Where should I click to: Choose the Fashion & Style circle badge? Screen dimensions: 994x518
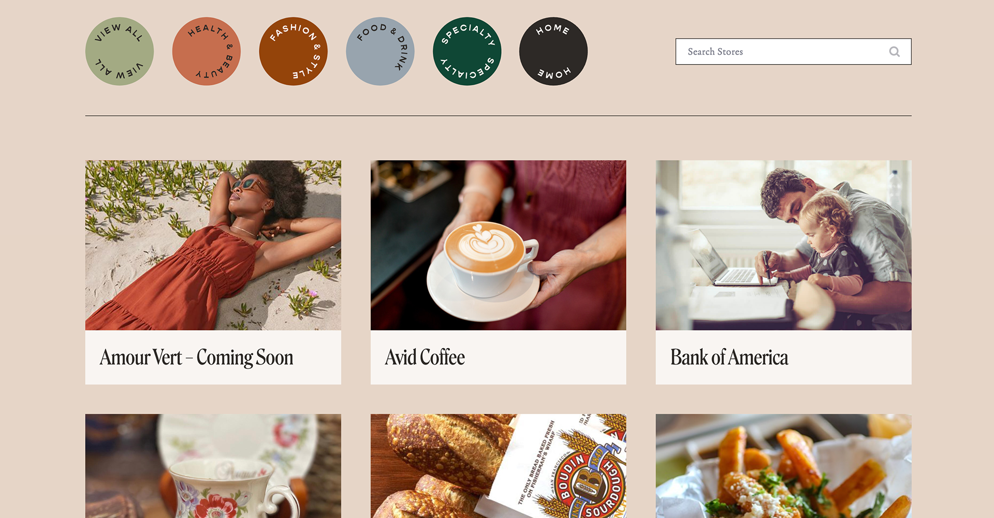(x=293, y=51)
